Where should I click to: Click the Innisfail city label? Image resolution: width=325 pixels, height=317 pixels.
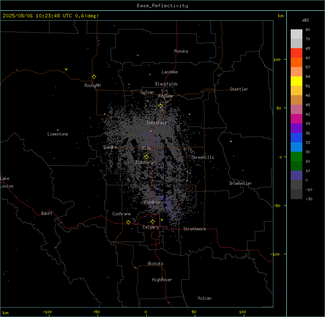click(x=157, y=123)
